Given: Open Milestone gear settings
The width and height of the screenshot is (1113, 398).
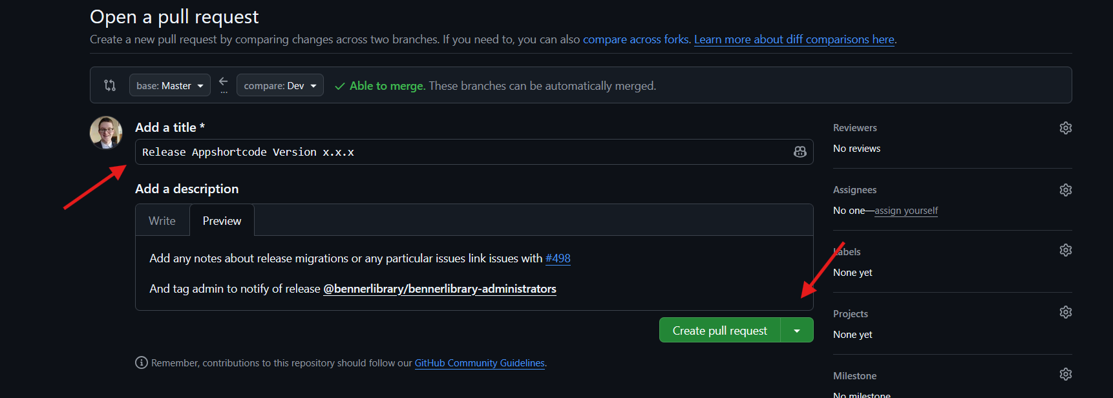Looking at the screenshot, I should (1065, 374).
